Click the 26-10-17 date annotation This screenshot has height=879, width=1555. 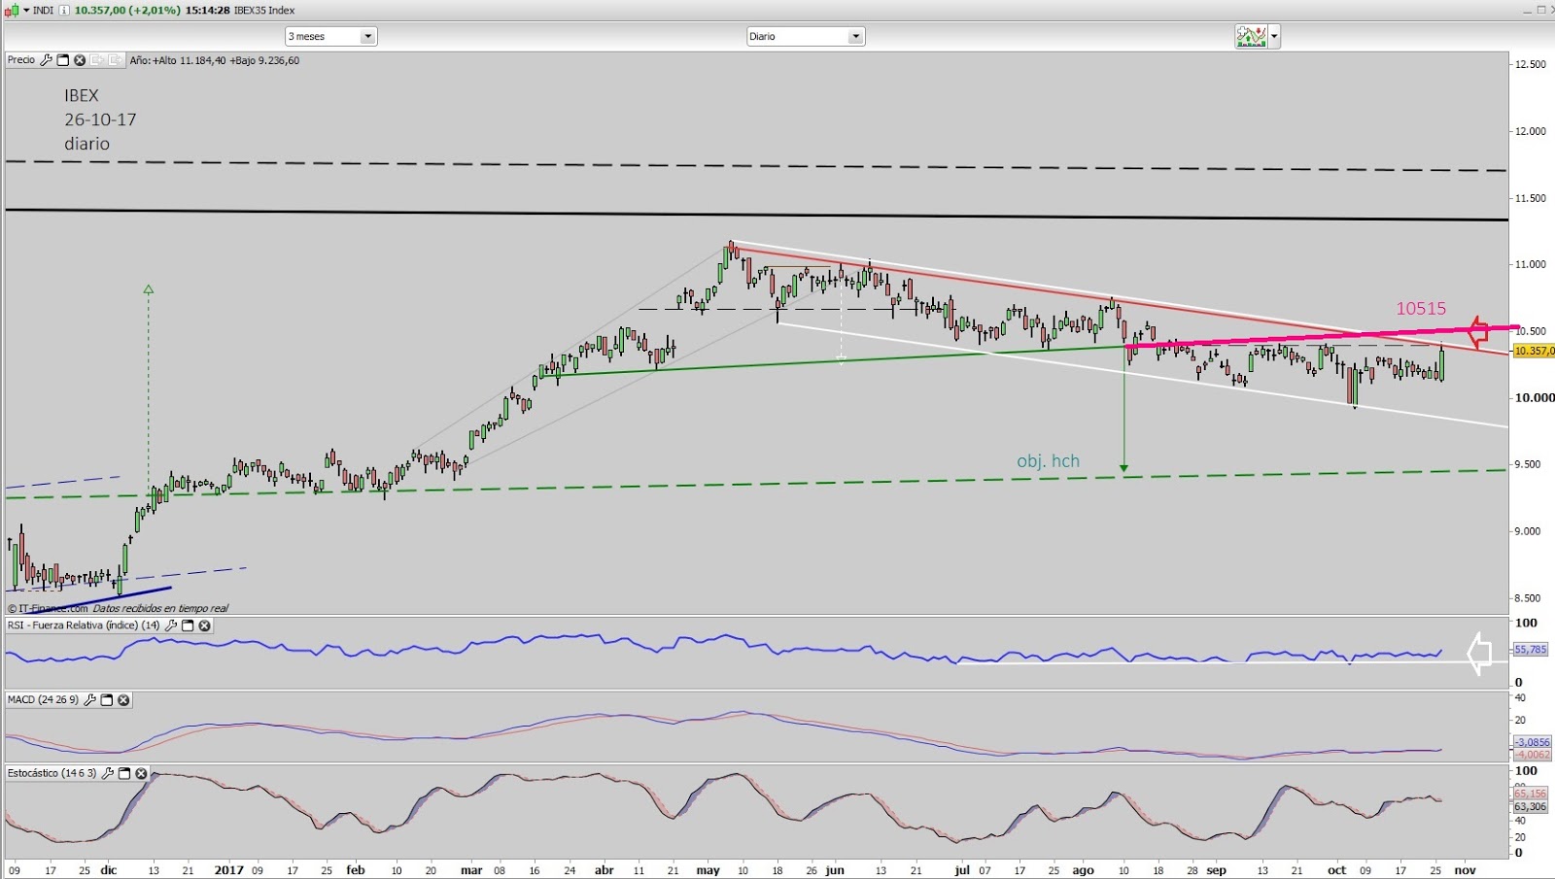(100, 119)
